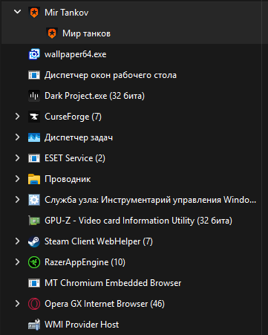Click MT Chromium Embedded Browser icon

(x=34, y=283)
